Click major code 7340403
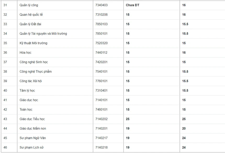Image resolution: width=225 pixels, height=153 pixels. pyautogui.click(x=102, y=5)
